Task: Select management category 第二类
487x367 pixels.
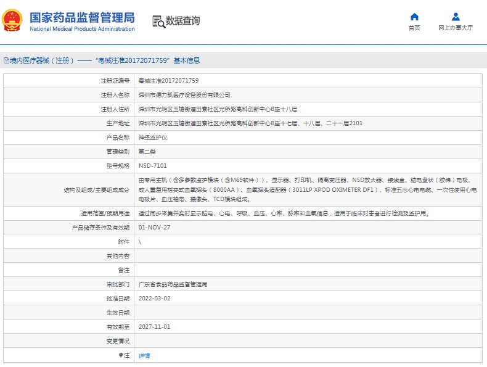Action: click(147, 152)
